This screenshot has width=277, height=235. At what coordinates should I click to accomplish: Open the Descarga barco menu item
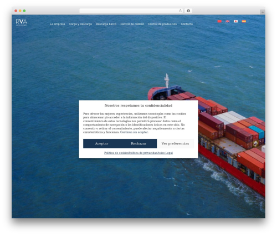pos(106,24)
